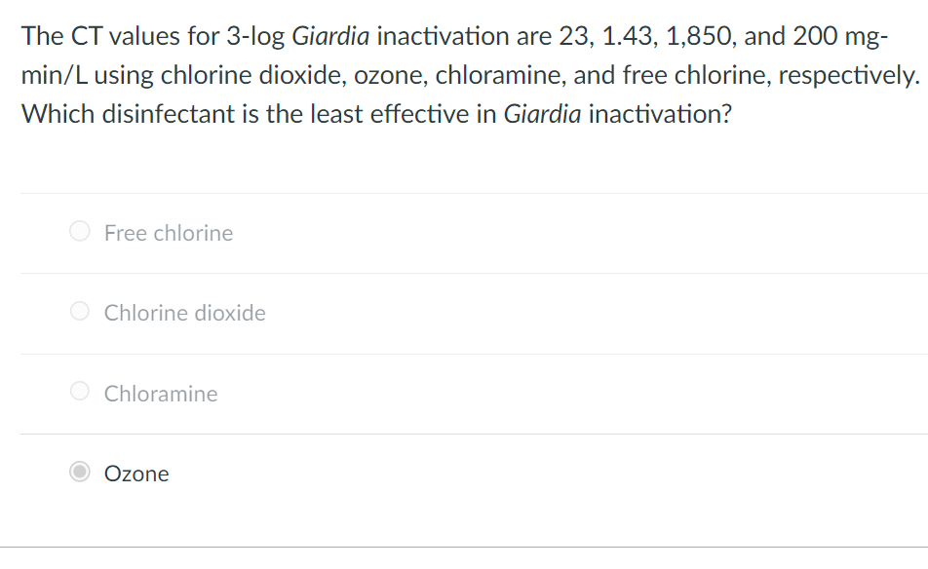
Task: Click the Ozone option label
Action: pyautogui.click(x=136, y=474)
